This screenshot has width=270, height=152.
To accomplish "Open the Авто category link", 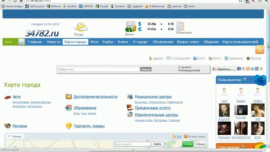I will [16, 97].
